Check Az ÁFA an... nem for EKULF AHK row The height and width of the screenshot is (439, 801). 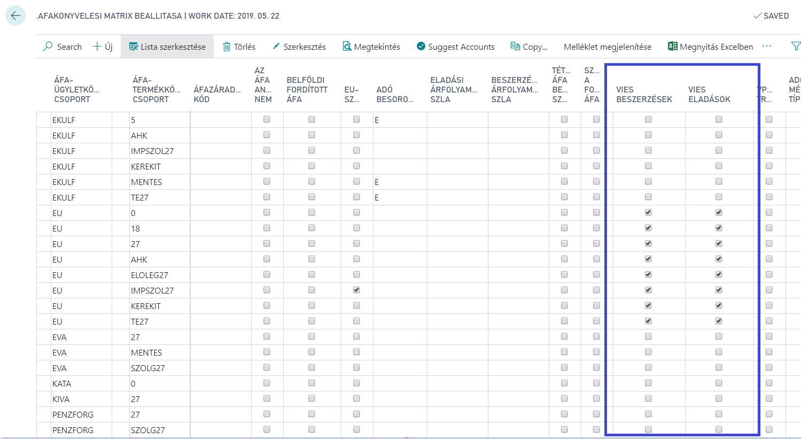267,135
